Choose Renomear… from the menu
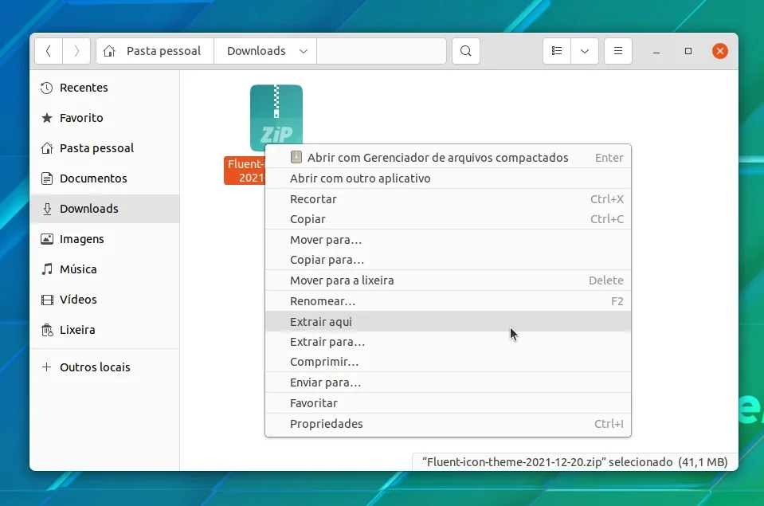 [x=448, y=301]
